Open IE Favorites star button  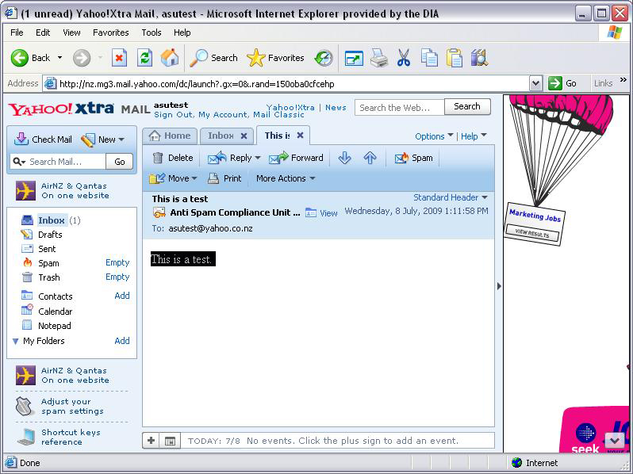point(275,58)
